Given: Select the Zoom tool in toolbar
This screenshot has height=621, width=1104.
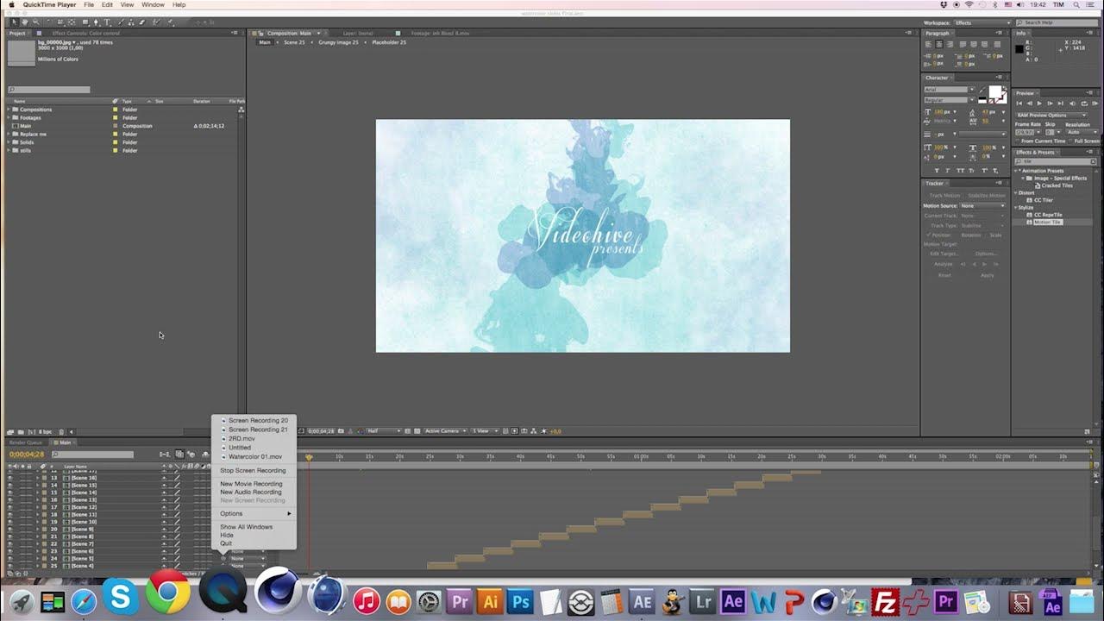Looking at the screenshot, I should pos(35,22).
